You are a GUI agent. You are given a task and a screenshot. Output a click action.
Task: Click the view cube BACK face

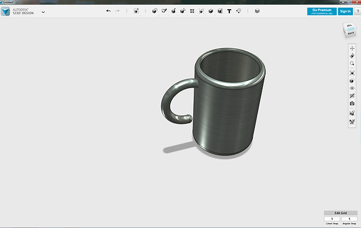tap(351, 33)
